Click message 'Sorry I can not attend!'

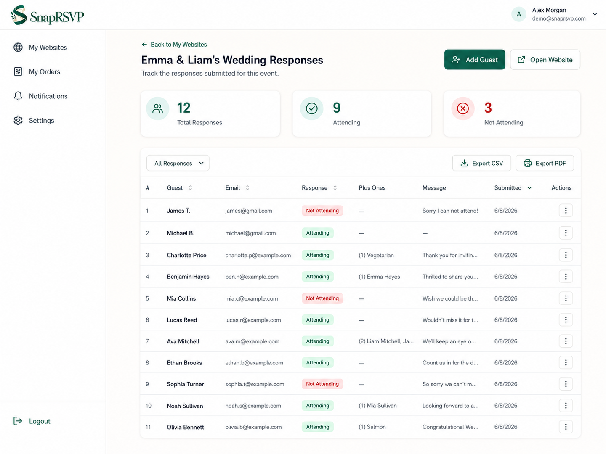pos(450,211)
